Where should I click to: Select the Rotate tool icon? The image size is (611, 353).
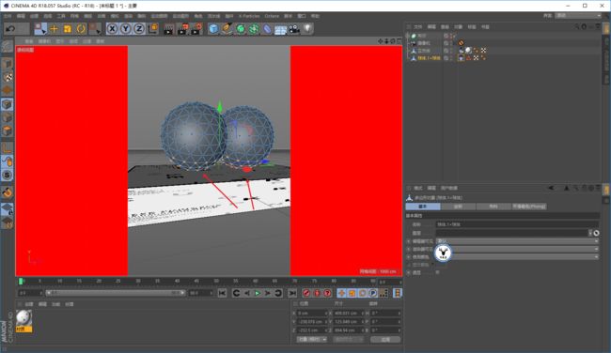coord(81,29)
